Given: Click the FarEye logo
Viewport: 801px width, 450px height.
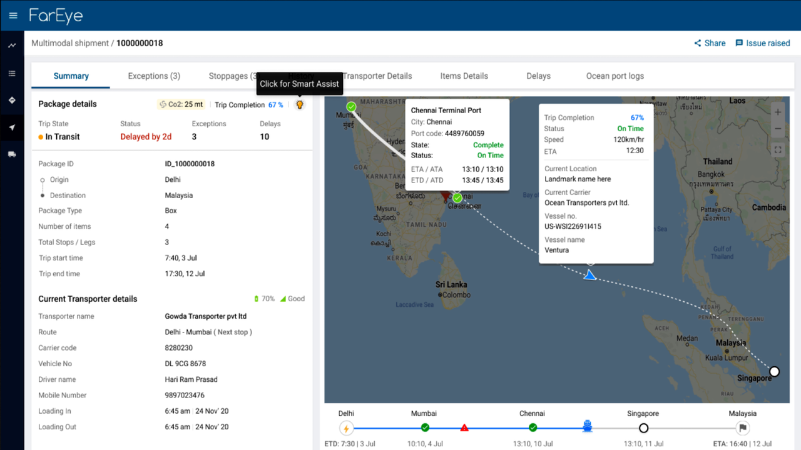Looking at the screenshot, I should 56,16.
